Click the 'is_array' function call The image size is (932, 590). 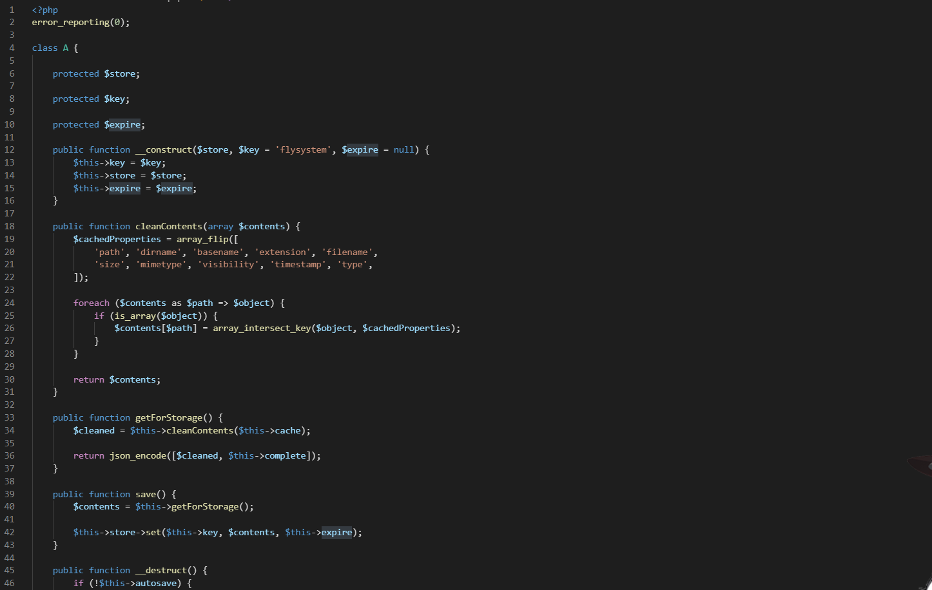pyautogui.click(x=135, y=316)
